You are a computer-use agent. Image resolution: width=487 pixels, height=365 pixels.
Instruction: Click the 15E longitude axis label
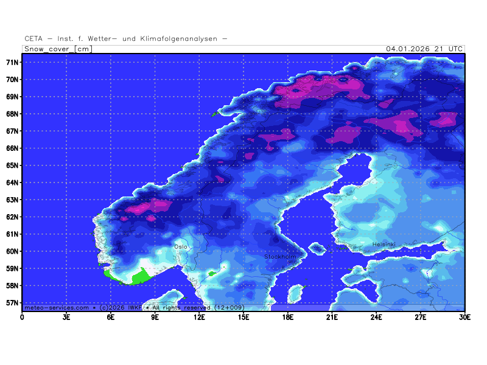click(x=243, y=316)
